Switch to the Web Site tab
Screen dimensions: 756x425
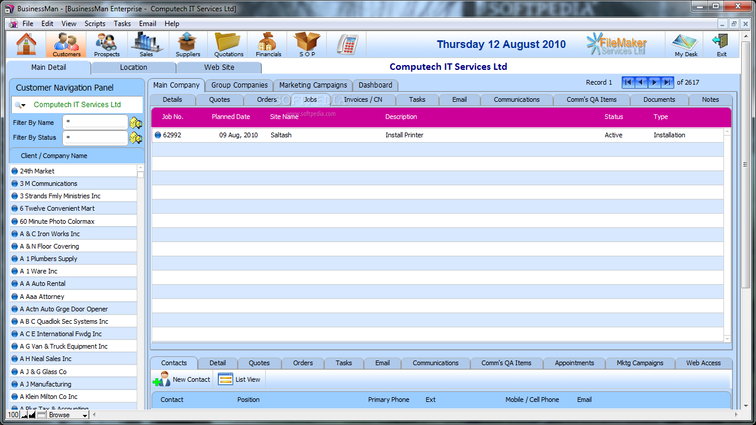[x=219, y=67]
